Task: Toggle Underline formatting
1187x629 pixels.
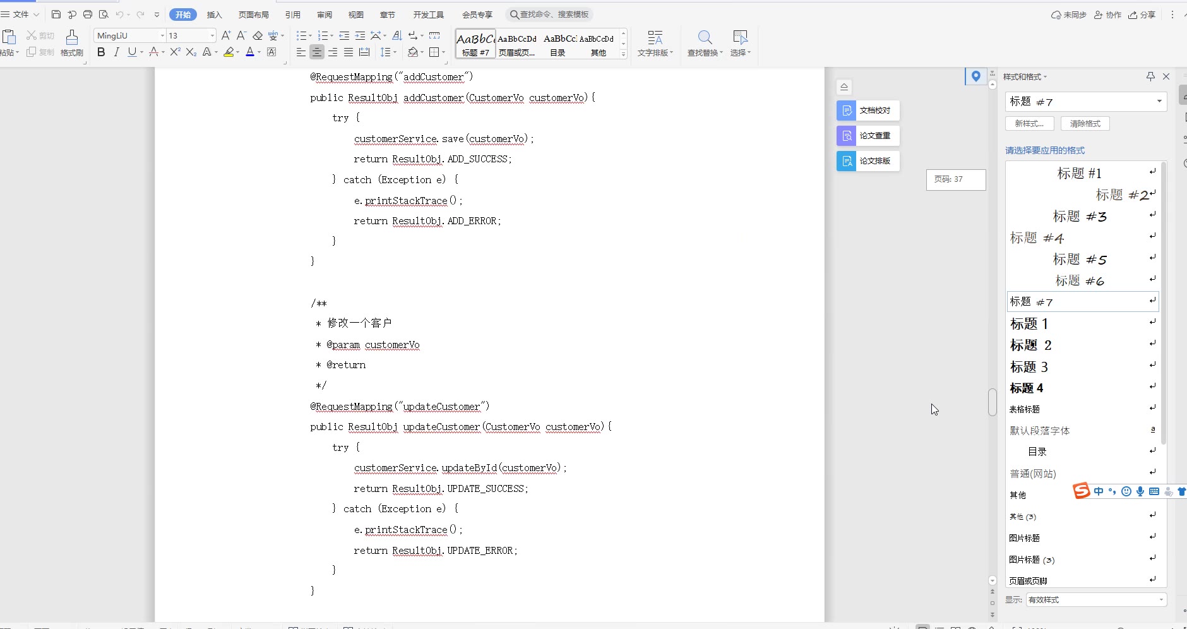Action: pos(131,52)
